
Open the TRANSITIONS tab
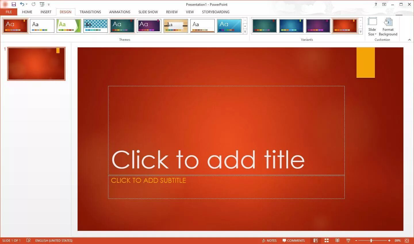click(90, 12)
